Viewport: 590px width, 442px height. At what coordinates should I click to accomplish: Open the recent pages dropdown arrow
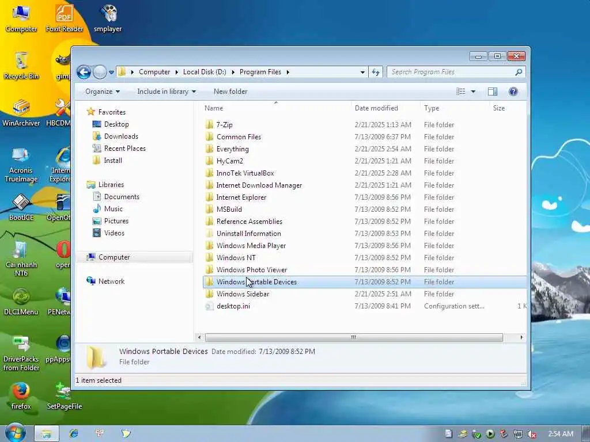tap(111, 72)
